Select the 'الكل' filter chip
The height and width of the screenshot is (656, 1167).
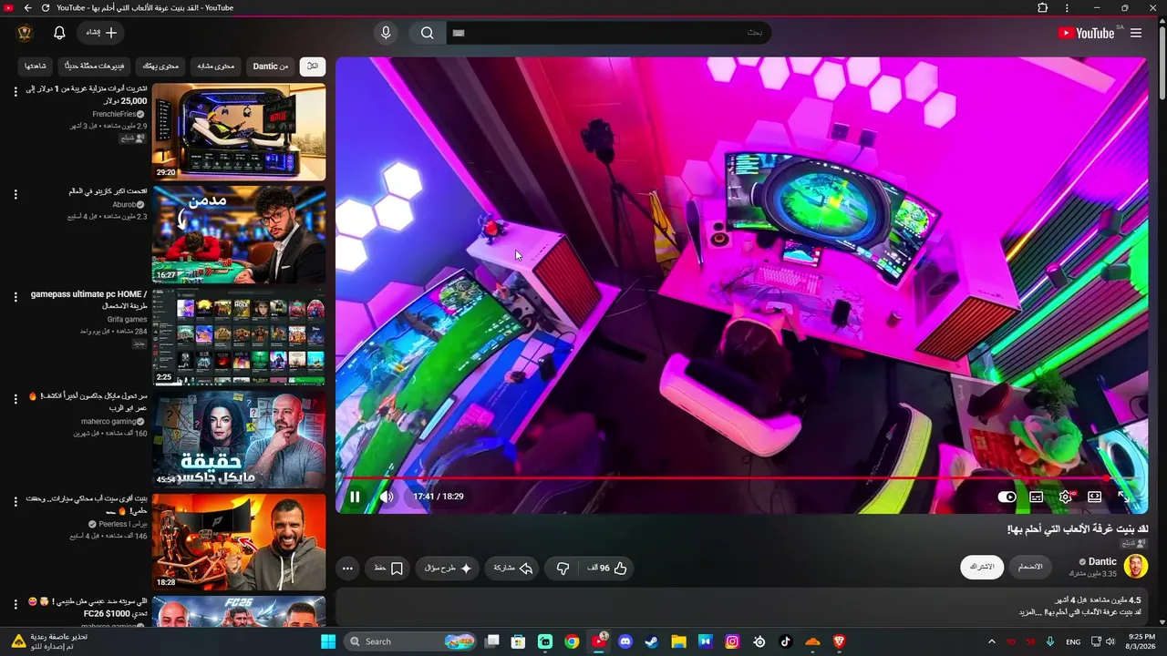coord(313,67)
